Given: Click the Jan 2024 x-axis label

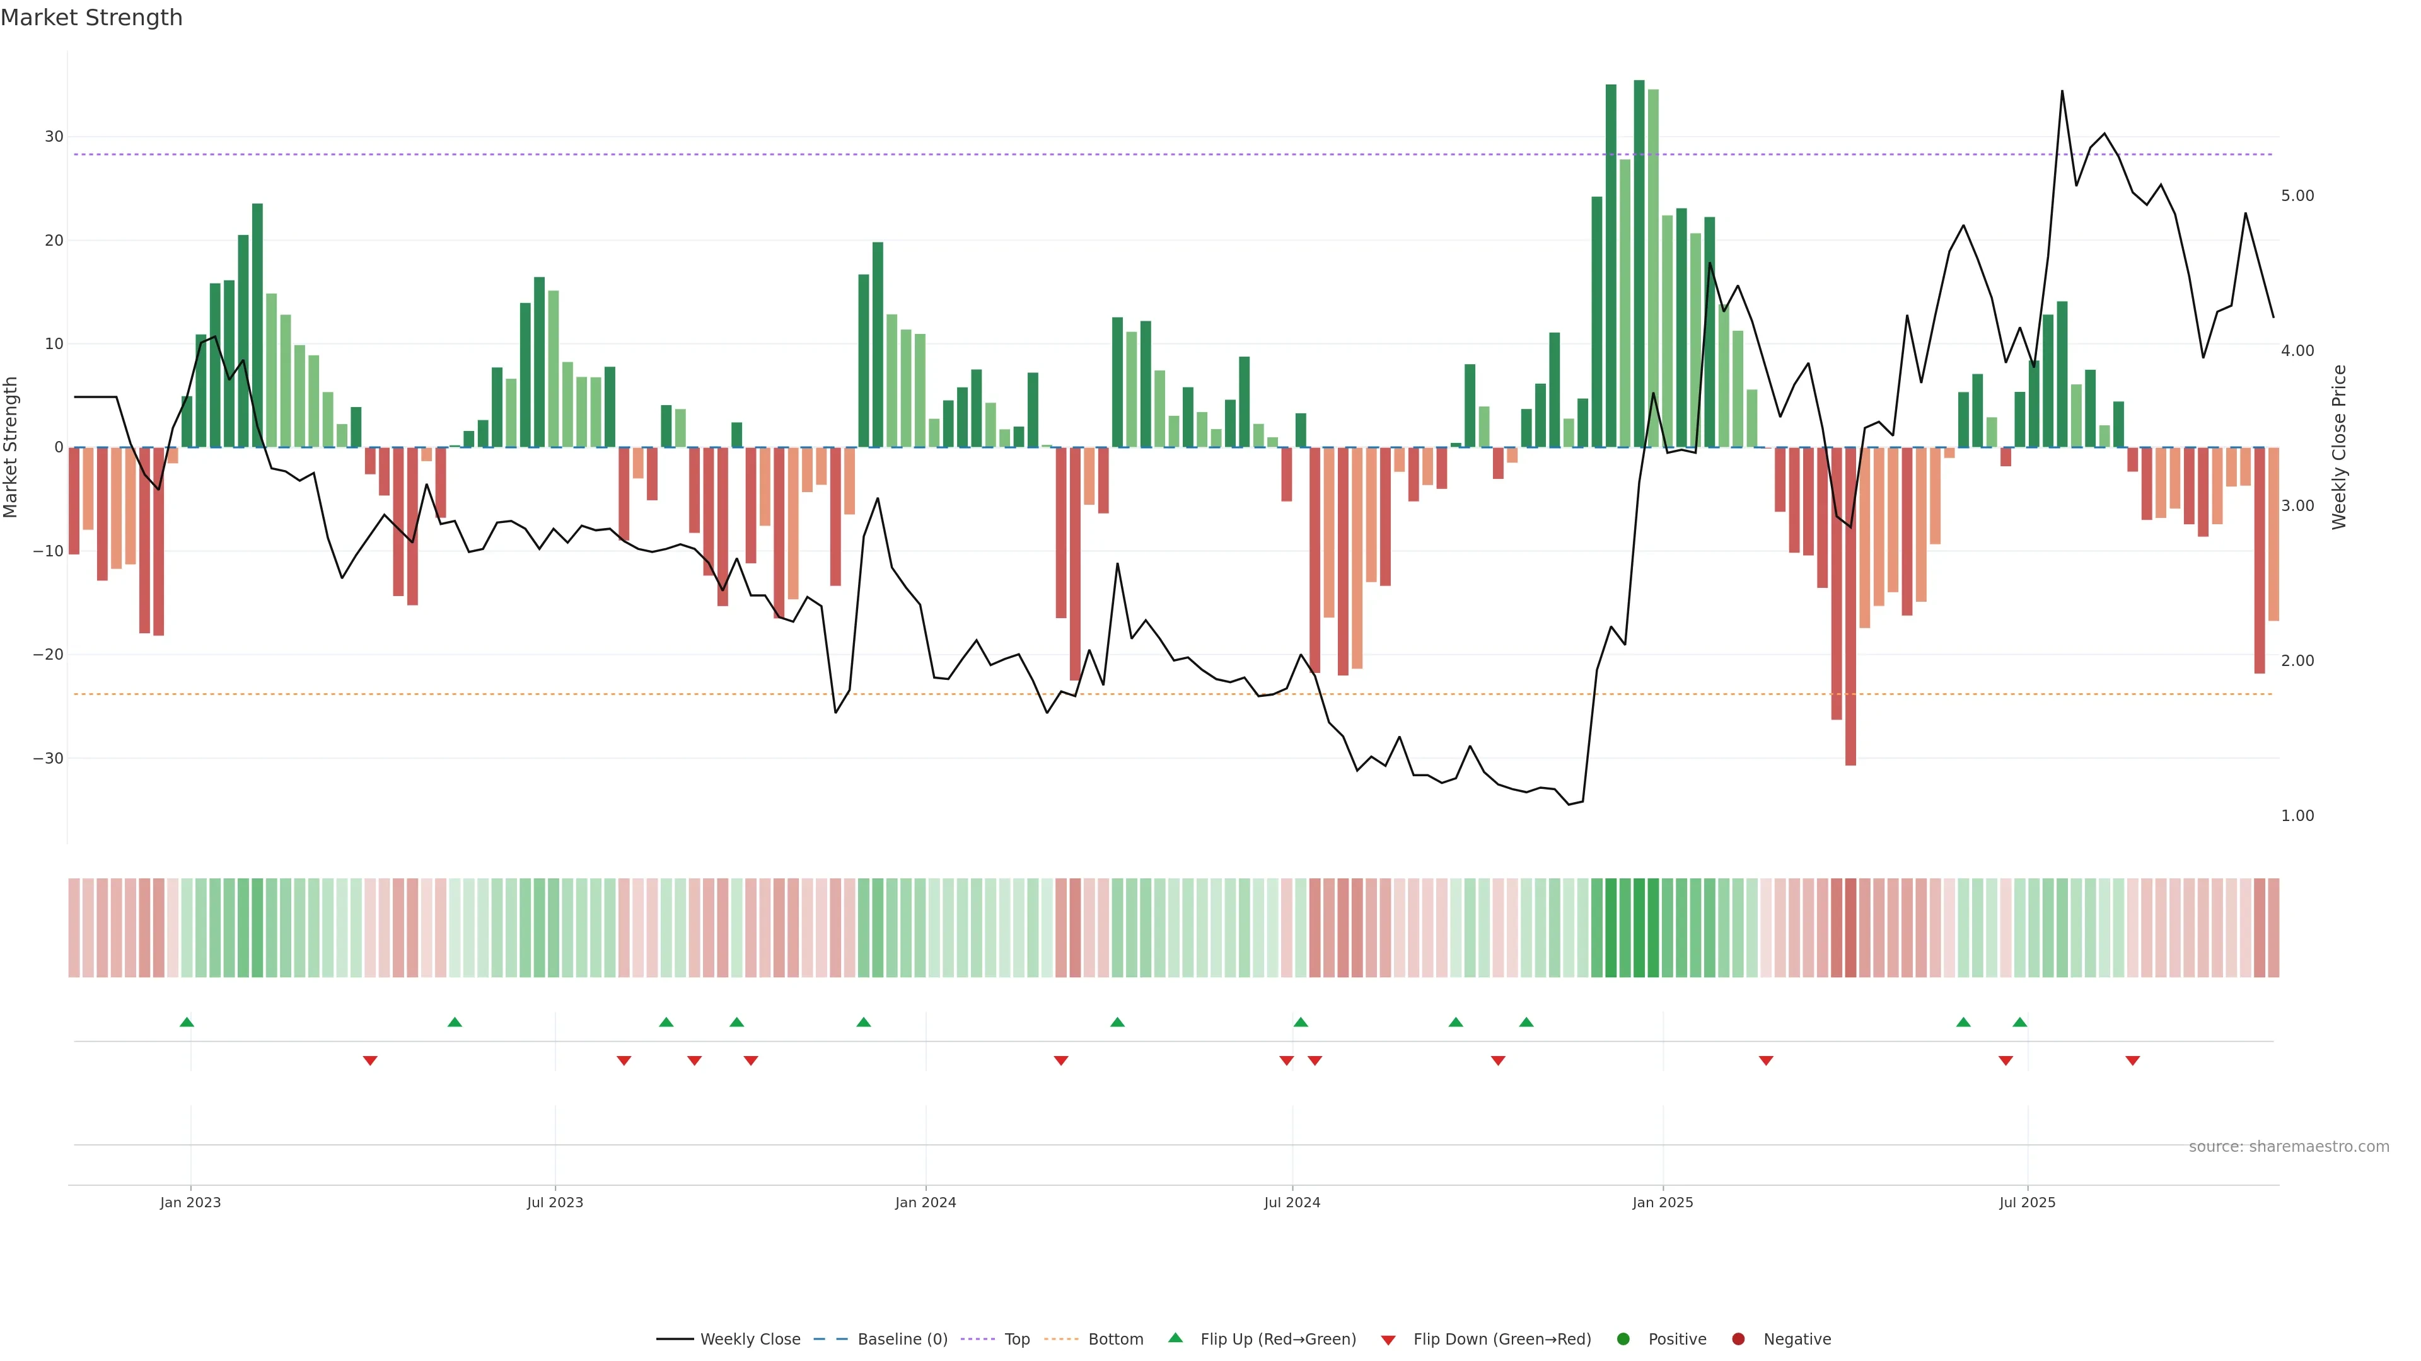Looking at the screenshot, I should point(925,1202).
